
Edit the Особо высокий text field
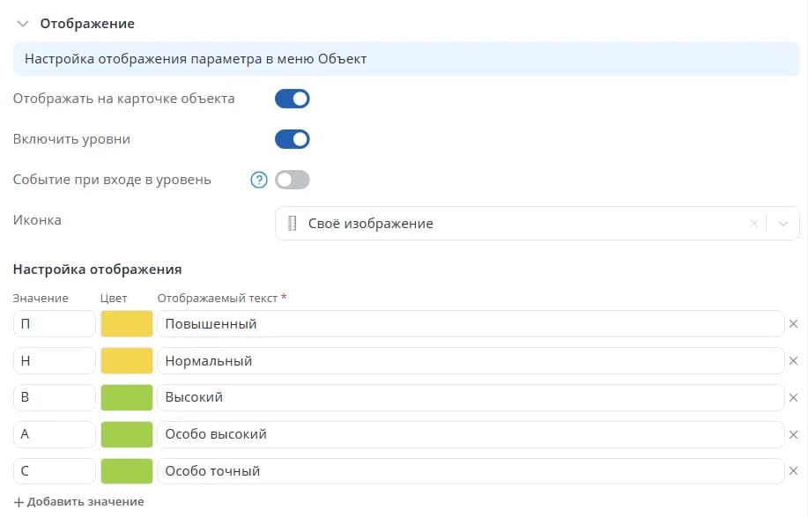click(471, 434)
